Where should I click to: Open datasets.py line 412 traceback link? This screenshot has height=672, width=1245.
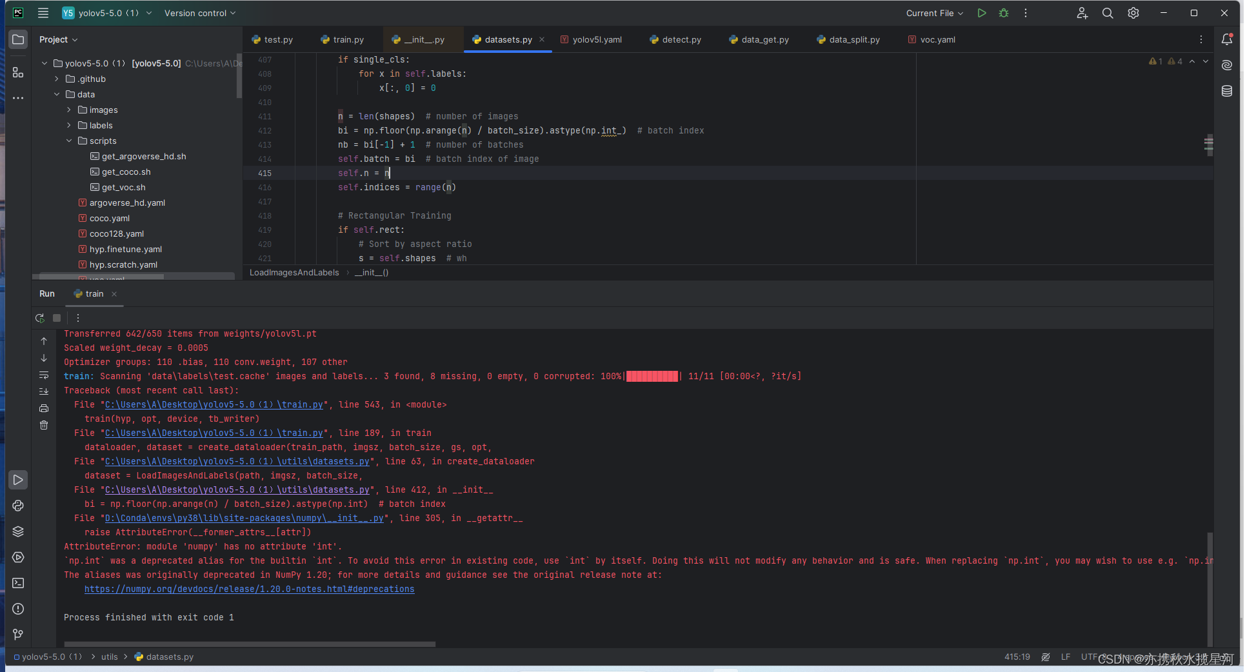coord(237,490)
